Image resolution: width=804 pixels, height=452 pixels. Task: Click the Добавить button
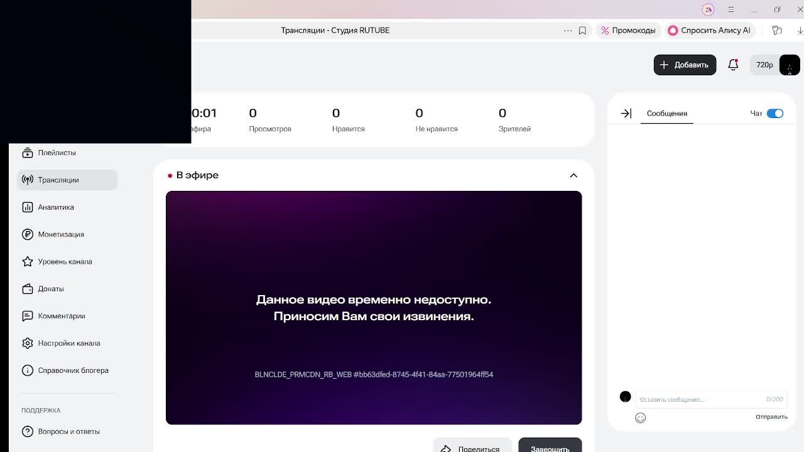click(685, 65)
